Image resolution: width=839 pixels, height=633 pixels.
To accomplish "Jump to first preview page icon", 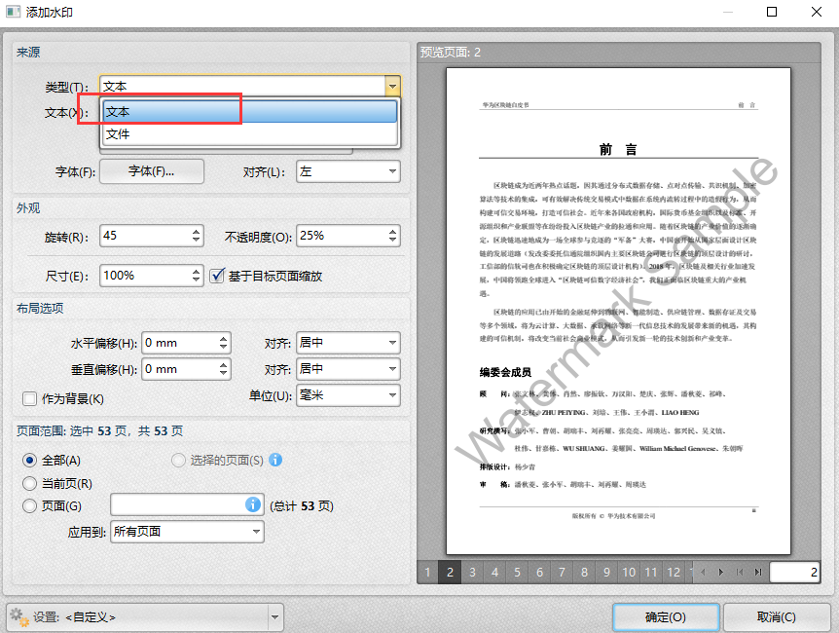I will click(740, 572).
